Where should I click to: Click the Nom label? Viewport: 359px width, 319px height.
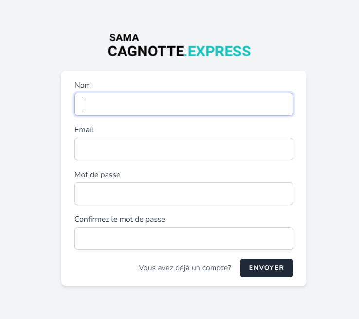83,85
